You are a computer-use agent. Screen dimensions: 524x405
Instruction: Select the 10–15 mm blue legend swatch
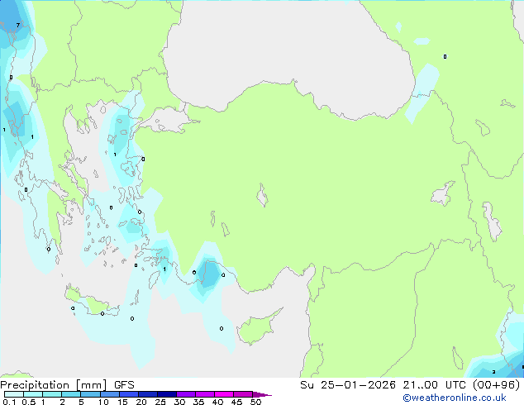point(110,394)
